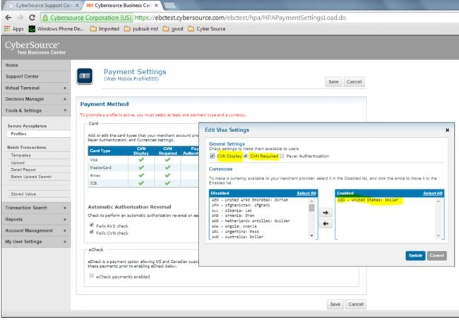
Task: Select USD - United States: Dollar entry
Action: 368,200
